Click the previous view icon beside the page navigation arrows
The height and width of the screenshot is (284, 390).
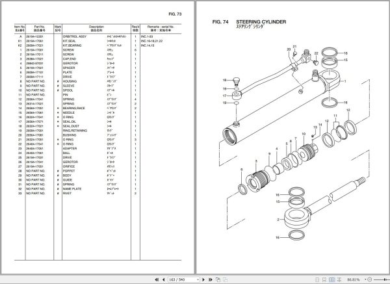[218, 279]
